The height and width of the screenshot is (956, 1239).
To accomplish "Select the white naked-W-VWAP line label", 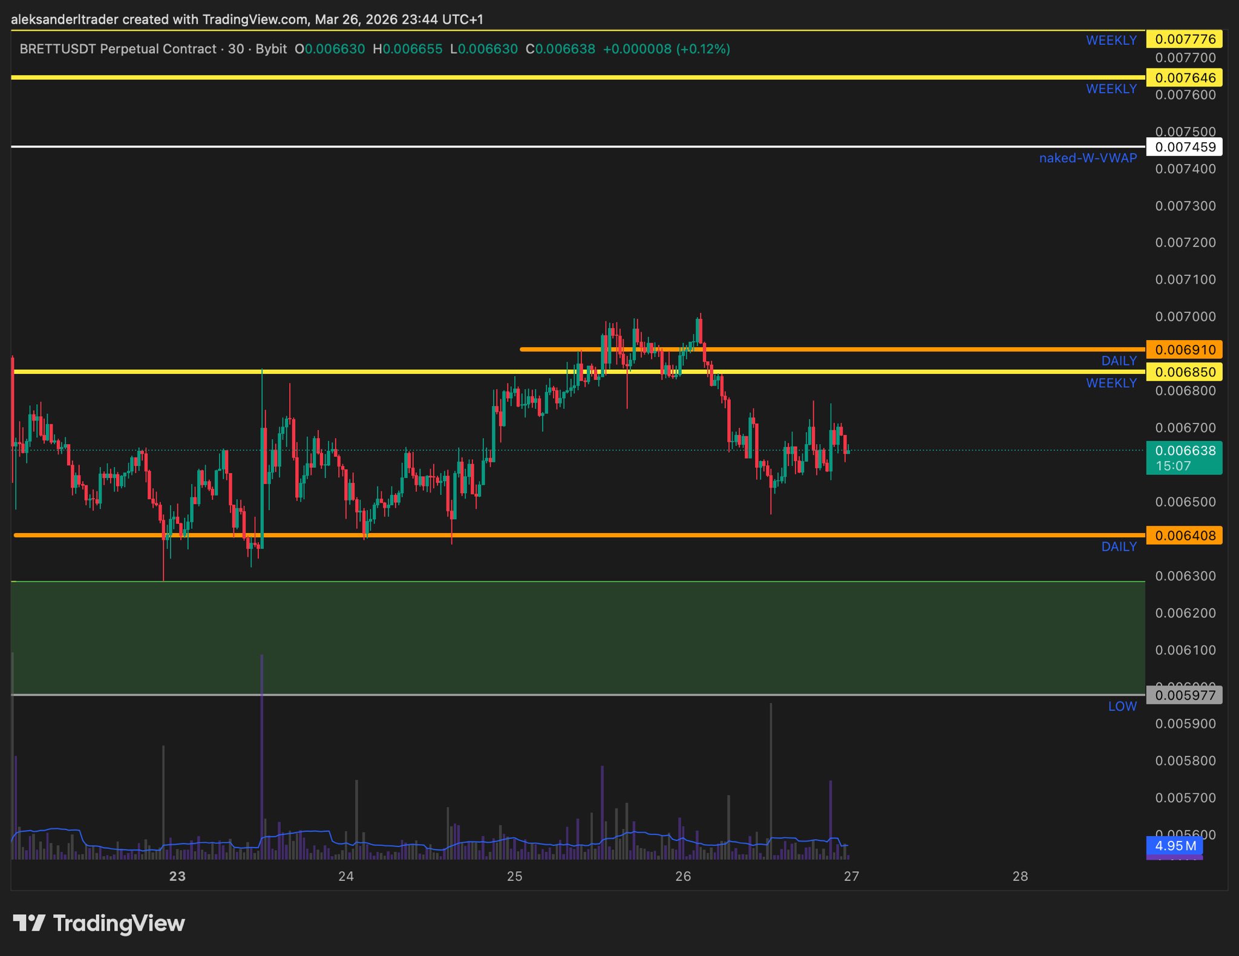I will (x=1087, y=158).
